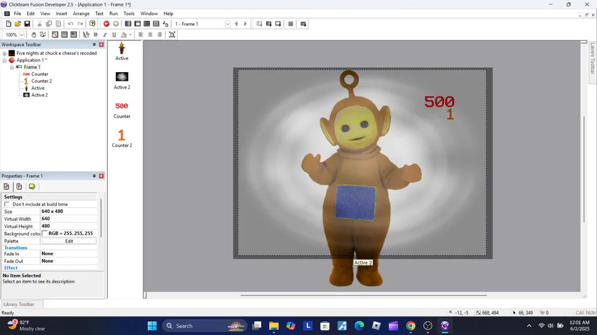Screen dimensions: 597x335
Task: Click the red Run Application icon
Action: [106, 24]
